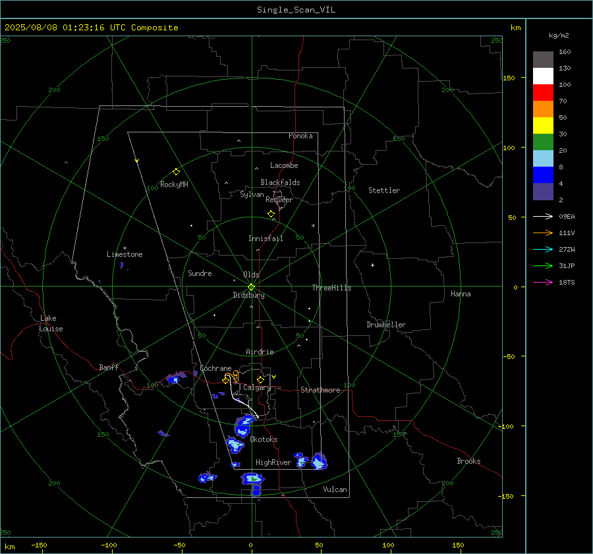This screenshot has height=554, width=593.
Task: Click the white 100-130 legend swatch
Action: point(543,76)
